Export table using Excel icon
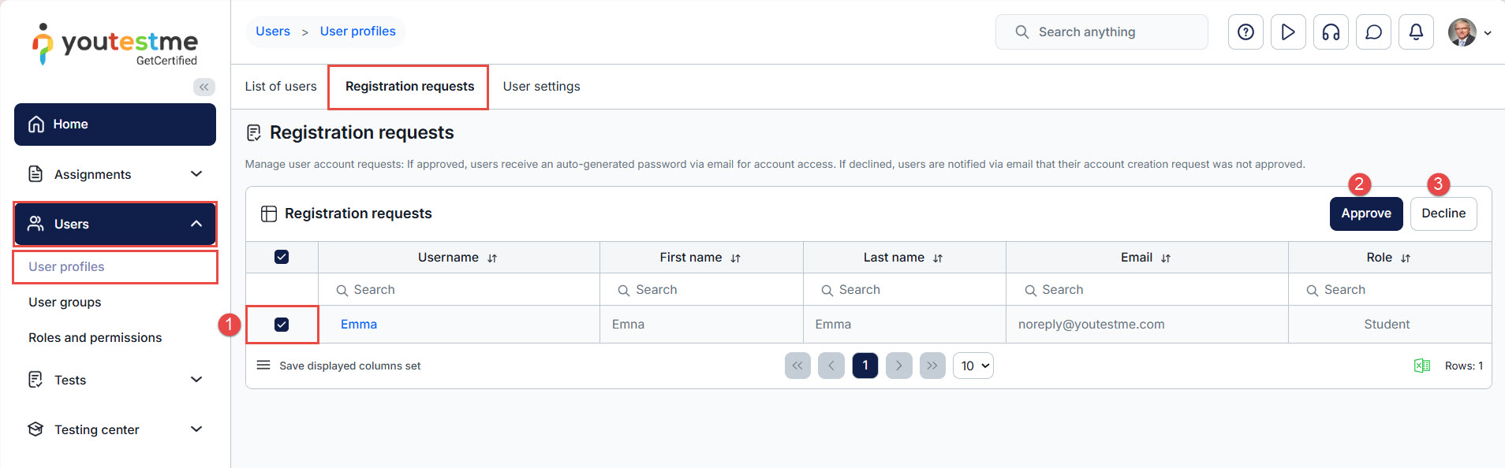Screen dimensions: 1505x468 tap(1421, 366)
